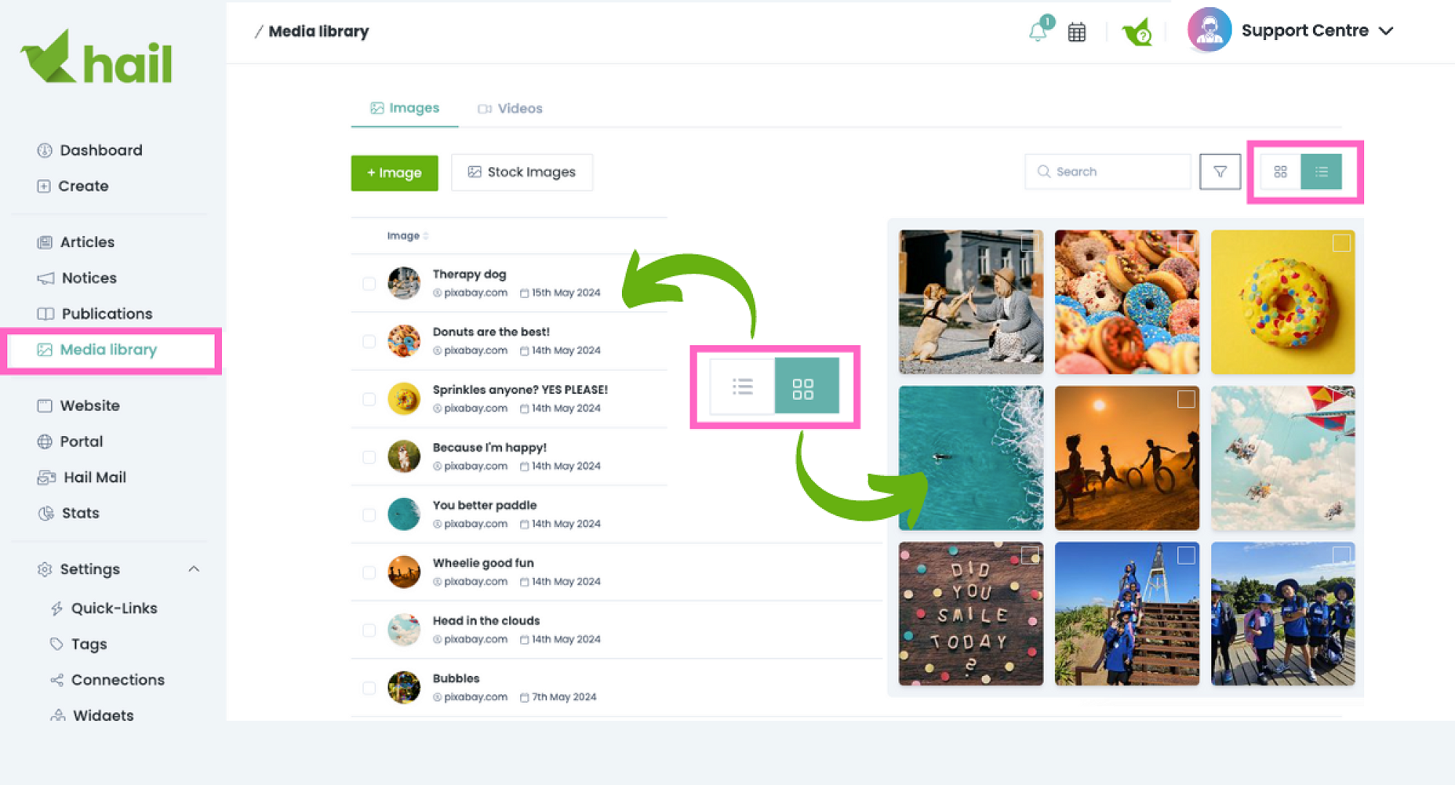Click the filter funnel icon
This screenshot has width=1455, height=785.
pos(1220,172)
